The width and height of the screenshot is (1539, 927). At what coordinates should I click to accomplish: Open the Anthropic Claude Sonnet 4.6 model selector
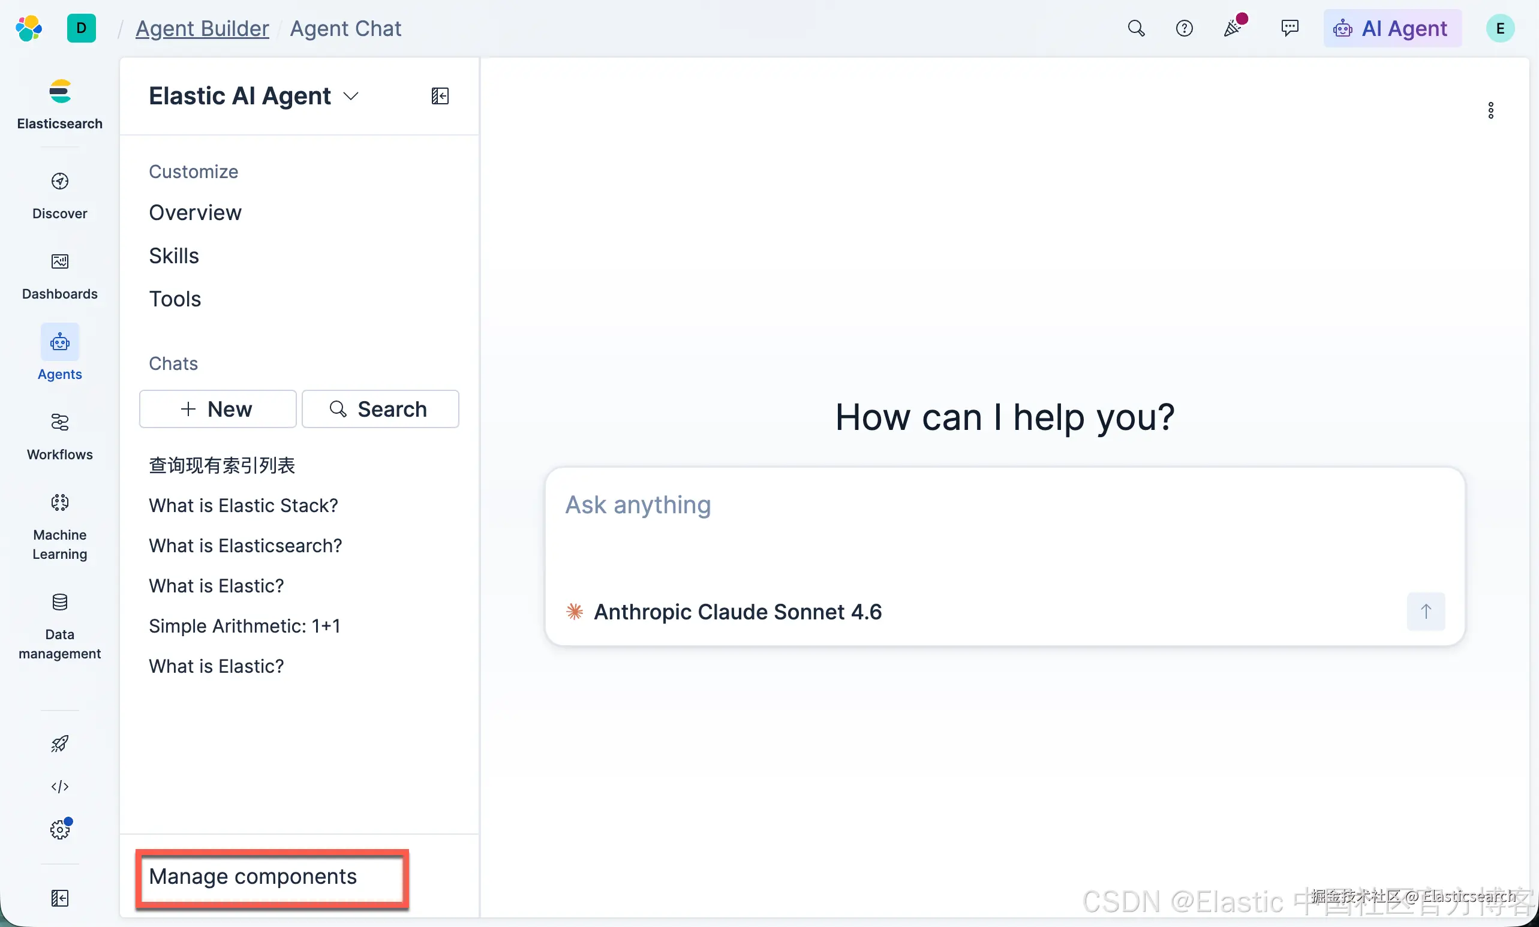pos(723,612)
